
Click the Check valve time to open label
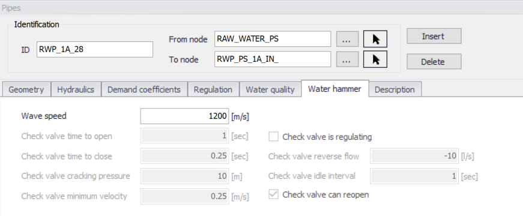67,136
